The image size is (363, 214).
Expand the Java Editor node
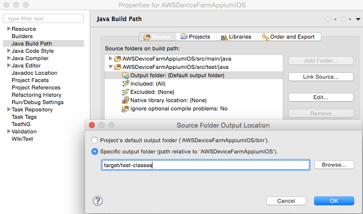pos(9,65)
